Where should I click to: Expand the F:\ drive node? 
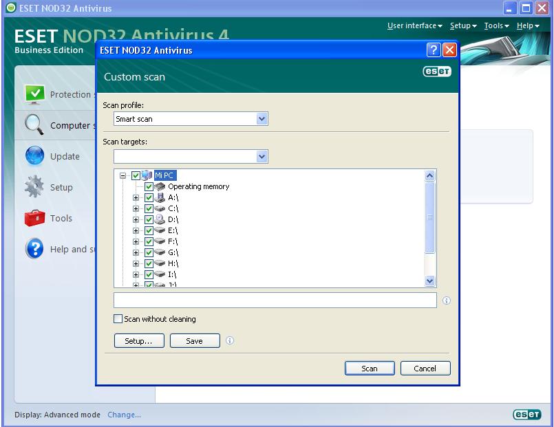pyautogui.click(x=136, y=241)
